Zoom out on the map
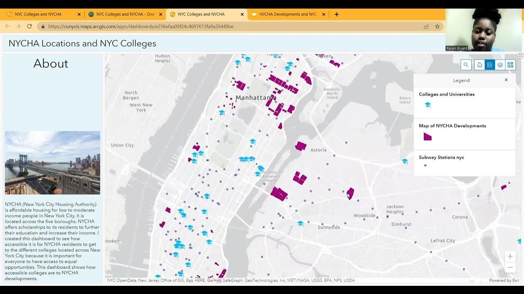Screen dimensions: 524x294 [510, 267]
